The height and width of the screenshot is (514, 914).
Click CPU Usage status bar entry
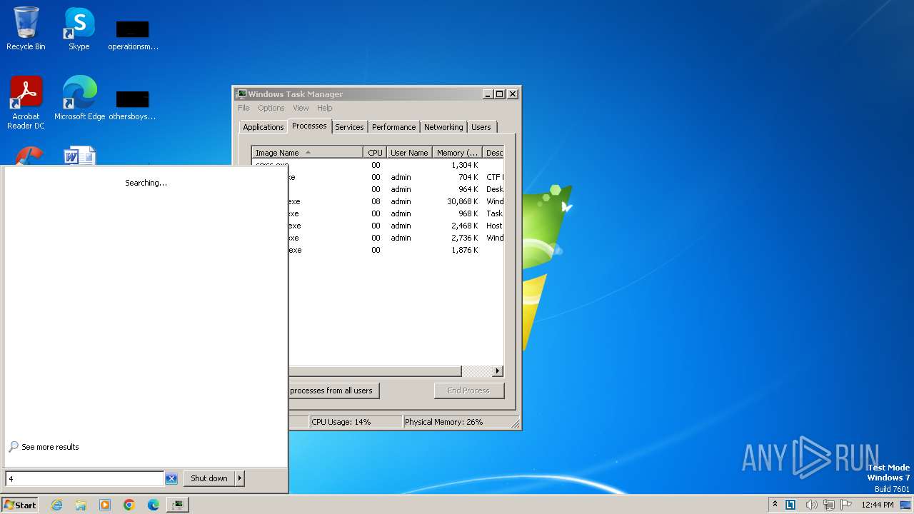(356, 422)
